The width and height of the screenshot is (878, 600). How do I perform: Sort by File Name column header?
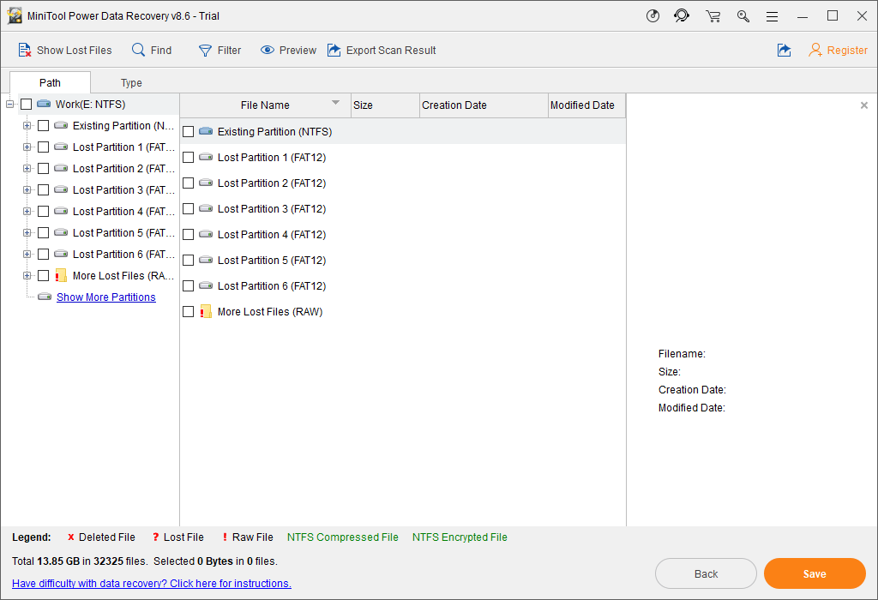pyautogui.click(x=266, y=105)
